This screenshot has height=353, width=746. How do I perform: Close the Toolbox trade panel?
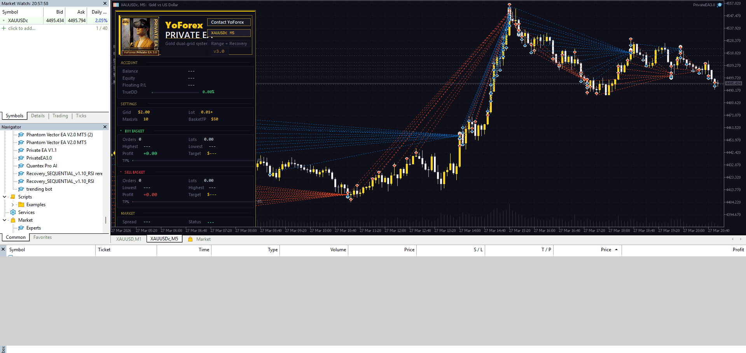pyautogui.click(x=3, y=249)
